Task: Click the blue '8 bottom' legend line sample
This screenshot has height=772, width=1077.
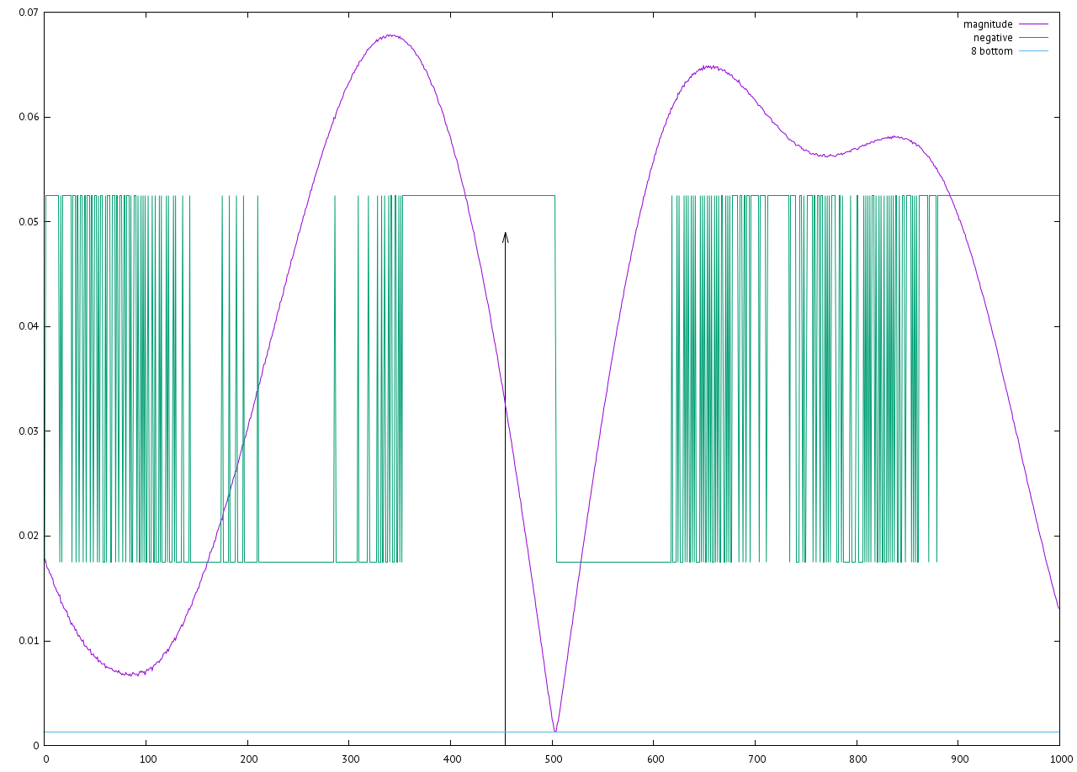Action: point(1033,51)
